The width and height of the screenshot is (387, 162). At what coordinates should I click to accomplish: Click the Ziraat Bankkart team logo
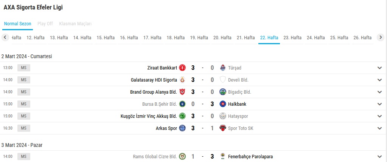tap(182, 68)
